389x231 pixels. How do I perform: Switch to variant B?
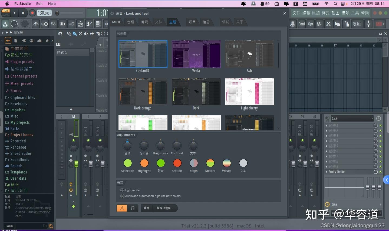(133, 208)
